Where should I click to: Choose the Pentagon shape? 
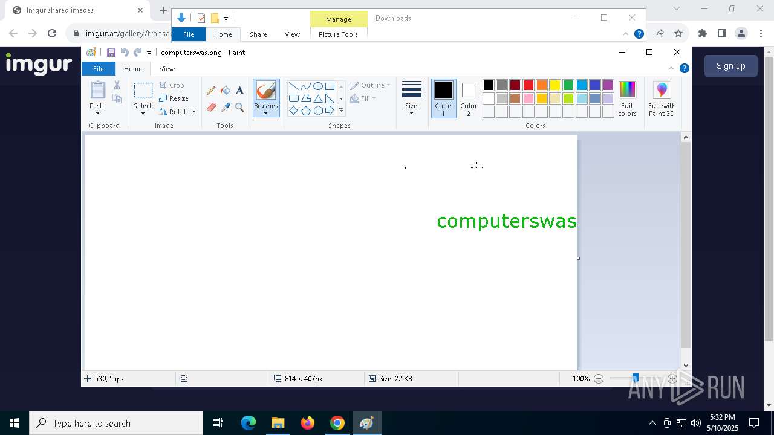[305, 111]
